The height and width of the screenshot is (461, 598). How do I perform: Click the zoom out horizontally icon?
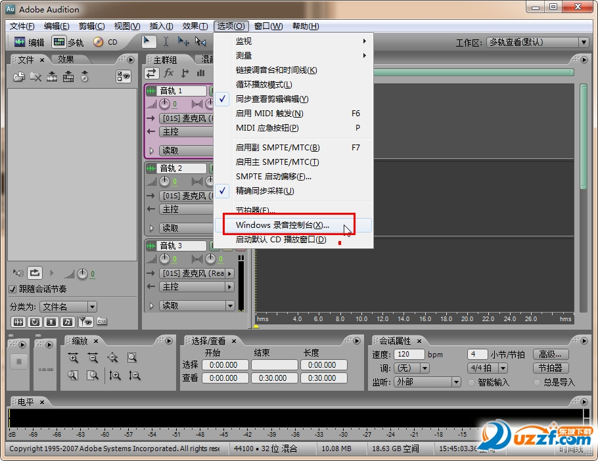(93, 358)
